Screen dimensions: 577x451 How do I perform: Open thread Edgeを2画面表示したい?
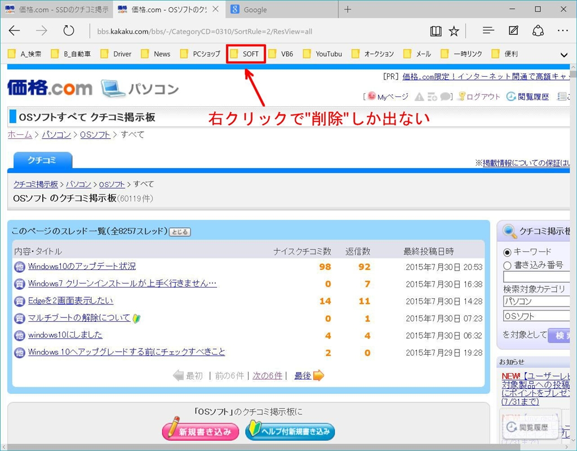click(x=70, y=301)
